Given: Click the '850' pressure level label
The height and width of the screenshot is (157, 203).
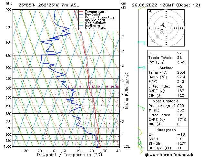Looking at the screenshot, I should [9, 128].
